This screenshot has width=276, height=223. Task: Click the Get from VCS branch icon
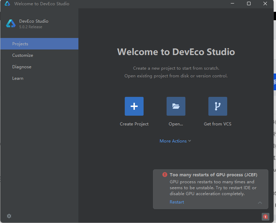point(218,106)
